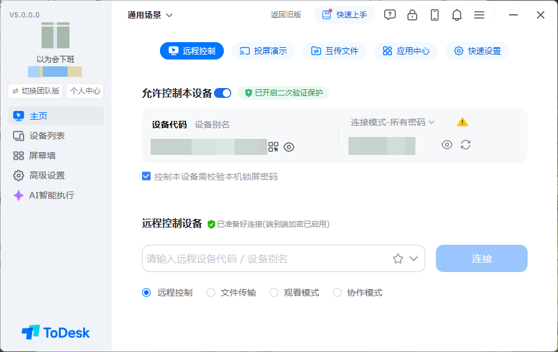
Task: Click the 切换团队版 button
Action: click(35, 91)
